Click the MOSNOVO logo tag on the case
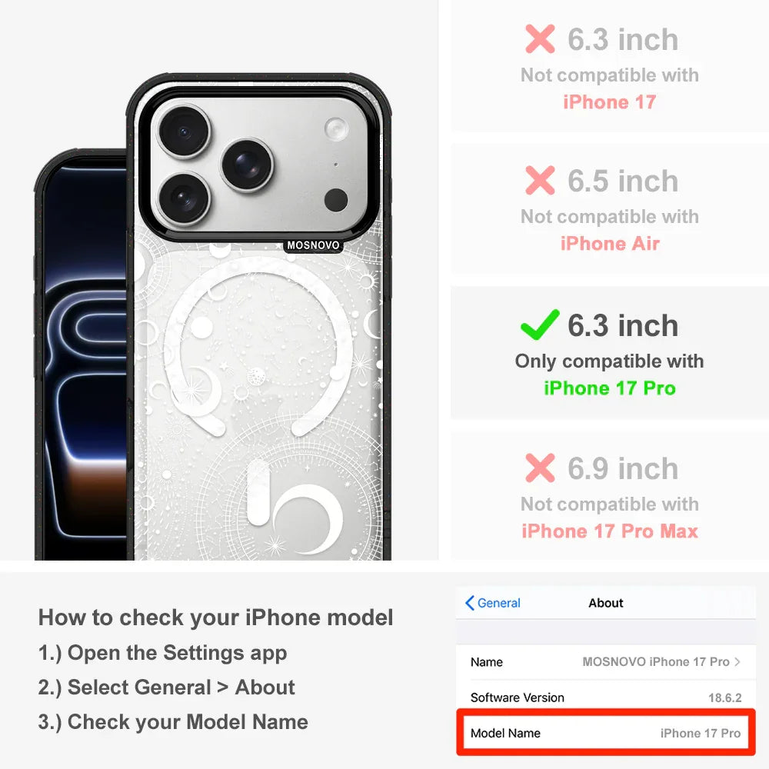Screen dimensions: 769x769 coord(313,245)
